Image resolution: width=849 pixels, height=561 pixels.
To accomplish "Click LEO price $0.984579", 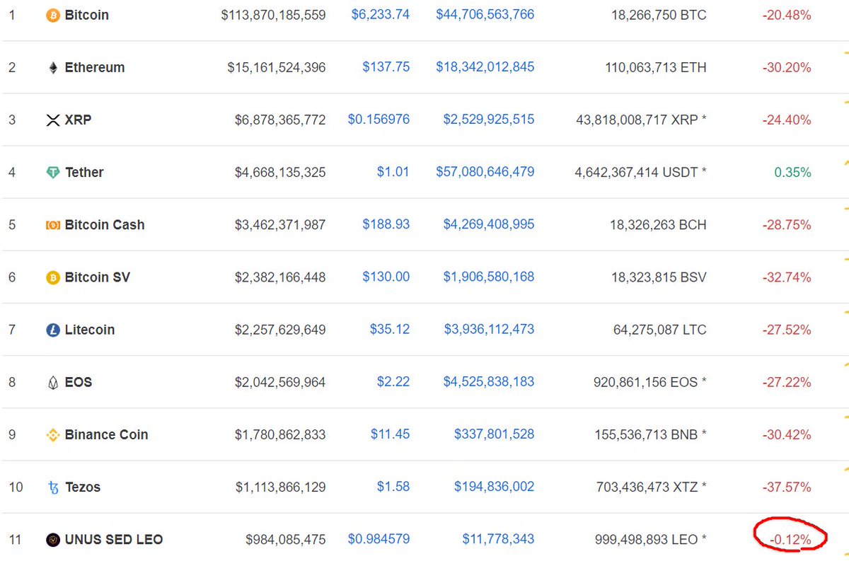I will (x=379, y=539).
